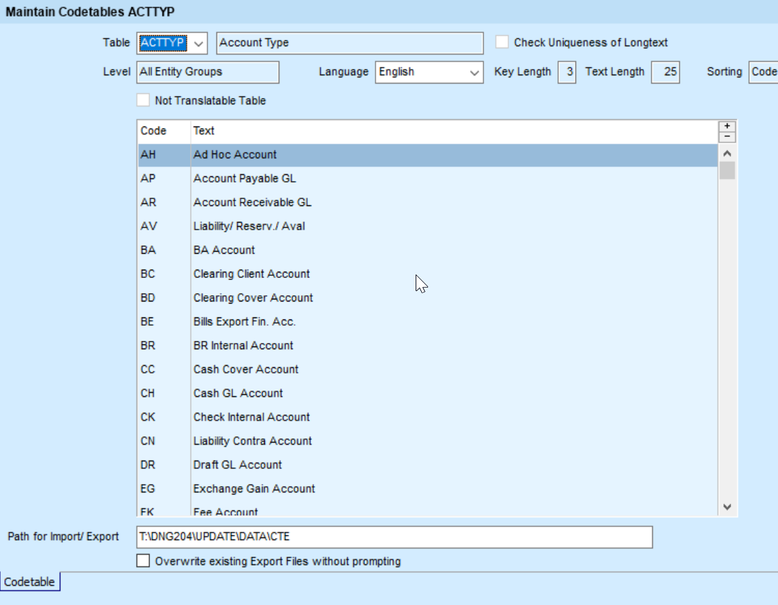This screenshot has width=778, height=605.
Task: Click the Path for Import/Export field
Action: point(394,537)
